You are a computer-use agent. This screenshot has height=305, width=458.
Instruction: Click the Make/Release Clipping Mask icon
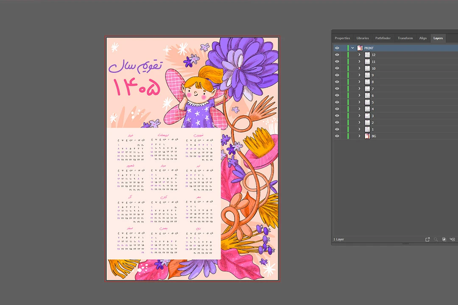tap(444, 239)
